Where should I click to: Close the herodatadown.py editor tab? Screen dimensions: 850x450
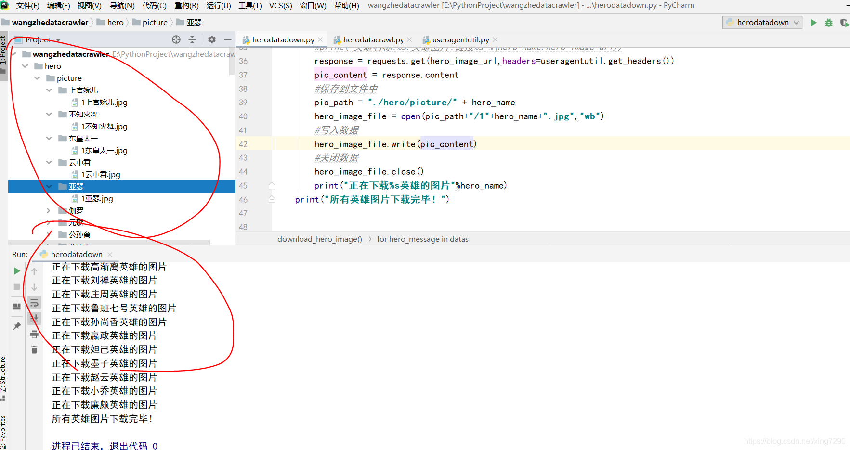tap(320, 39)
